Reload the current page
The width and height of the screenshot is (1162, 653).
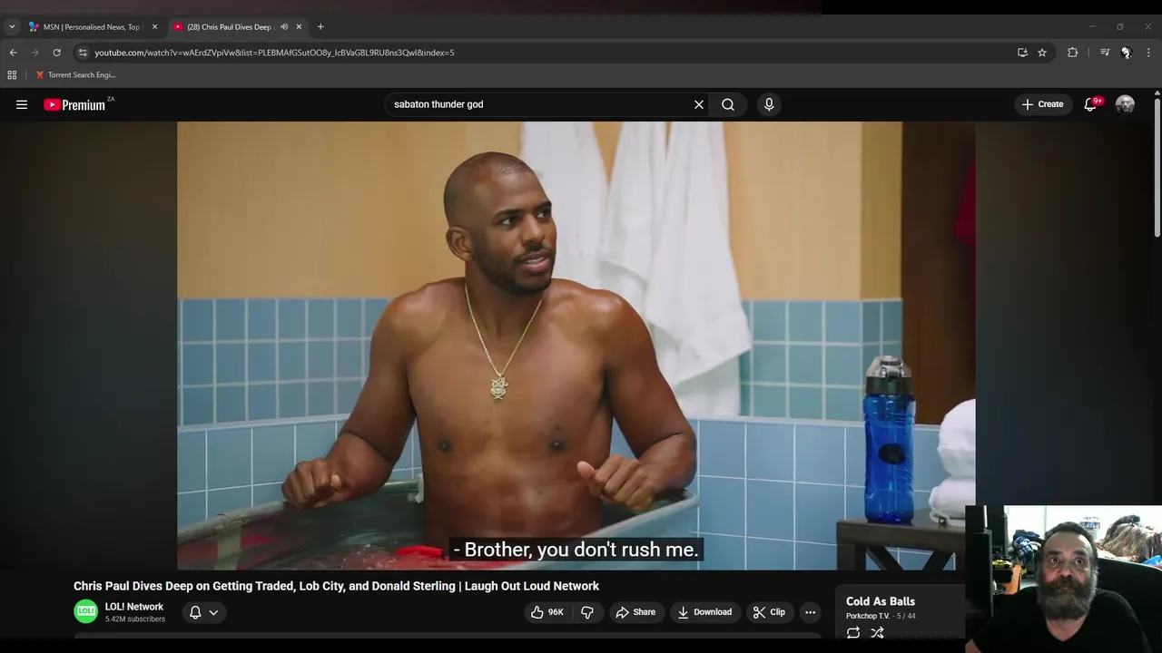coord(56,53)
